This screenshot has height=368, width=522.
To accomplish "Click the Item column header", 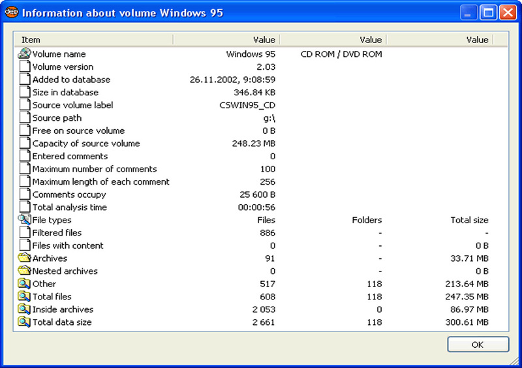I will [94, 40].
